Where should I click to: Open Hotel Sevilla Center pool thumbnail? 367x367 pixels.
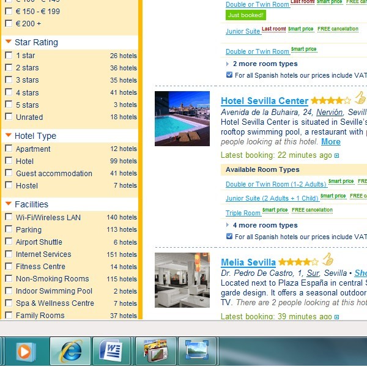tap(182, 119)
